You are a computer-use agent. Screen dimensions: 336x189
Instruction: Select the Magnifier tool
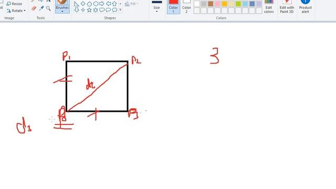pyautogui.click(x=48, y=8)
